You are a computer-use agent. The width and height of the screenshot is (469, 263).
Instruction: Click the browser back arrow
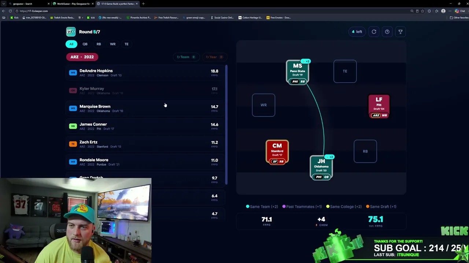tap(4, 11)
